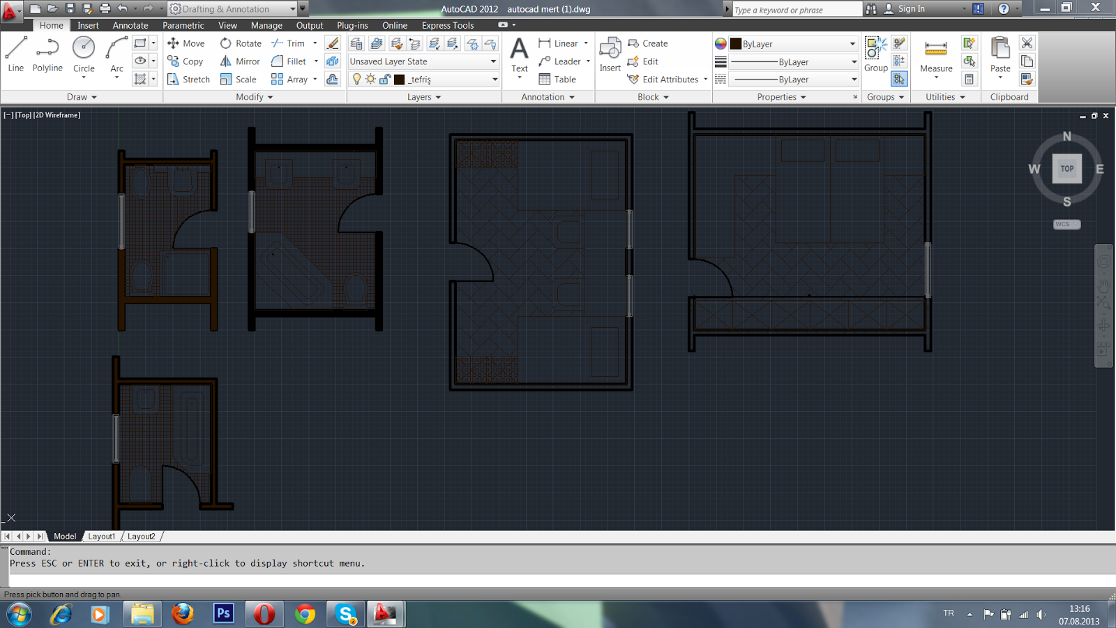Click the Undo arrow icon
The height and width of the screenshot is (628, 1116).
tap(123, 8)
